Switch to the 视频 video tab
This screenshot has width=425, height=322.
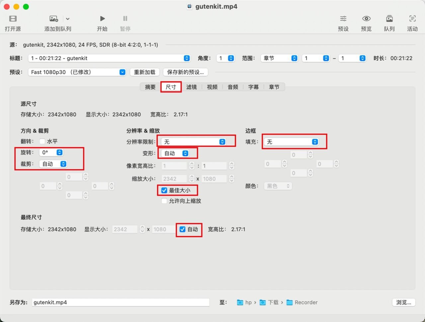coord(212,87)
